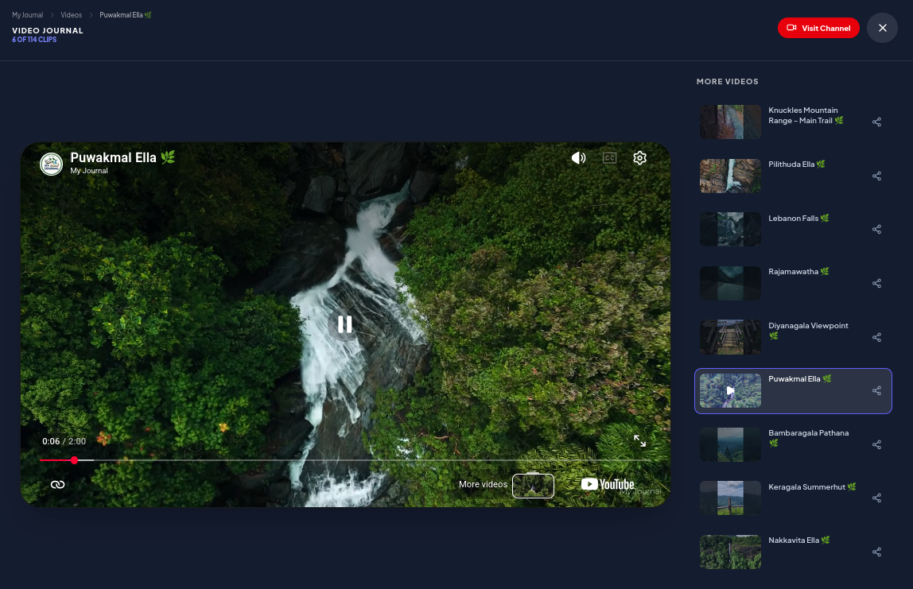Click the More videos label in player

(x=483, y=484)
